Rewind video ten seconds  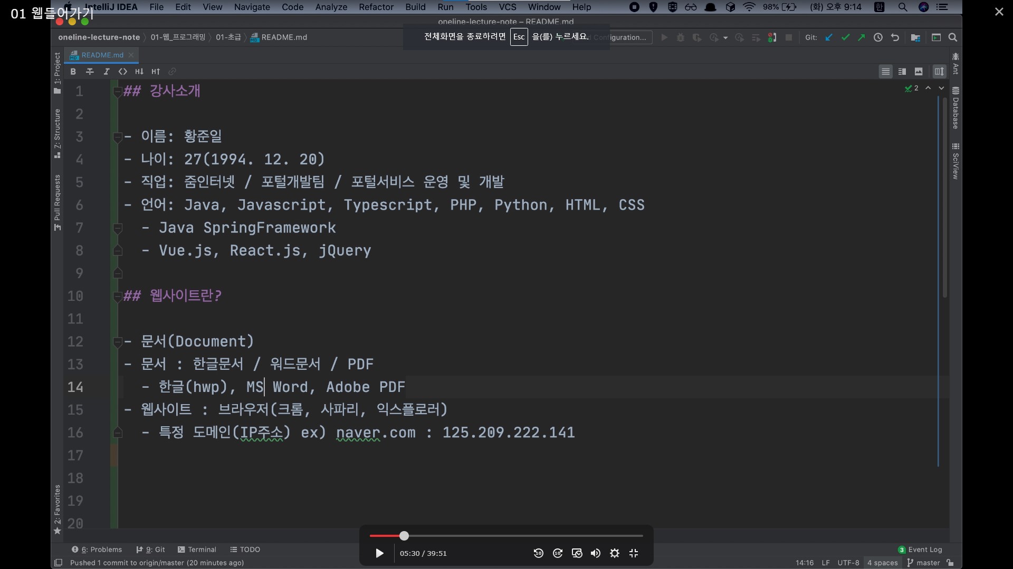(x=538, y=553)
